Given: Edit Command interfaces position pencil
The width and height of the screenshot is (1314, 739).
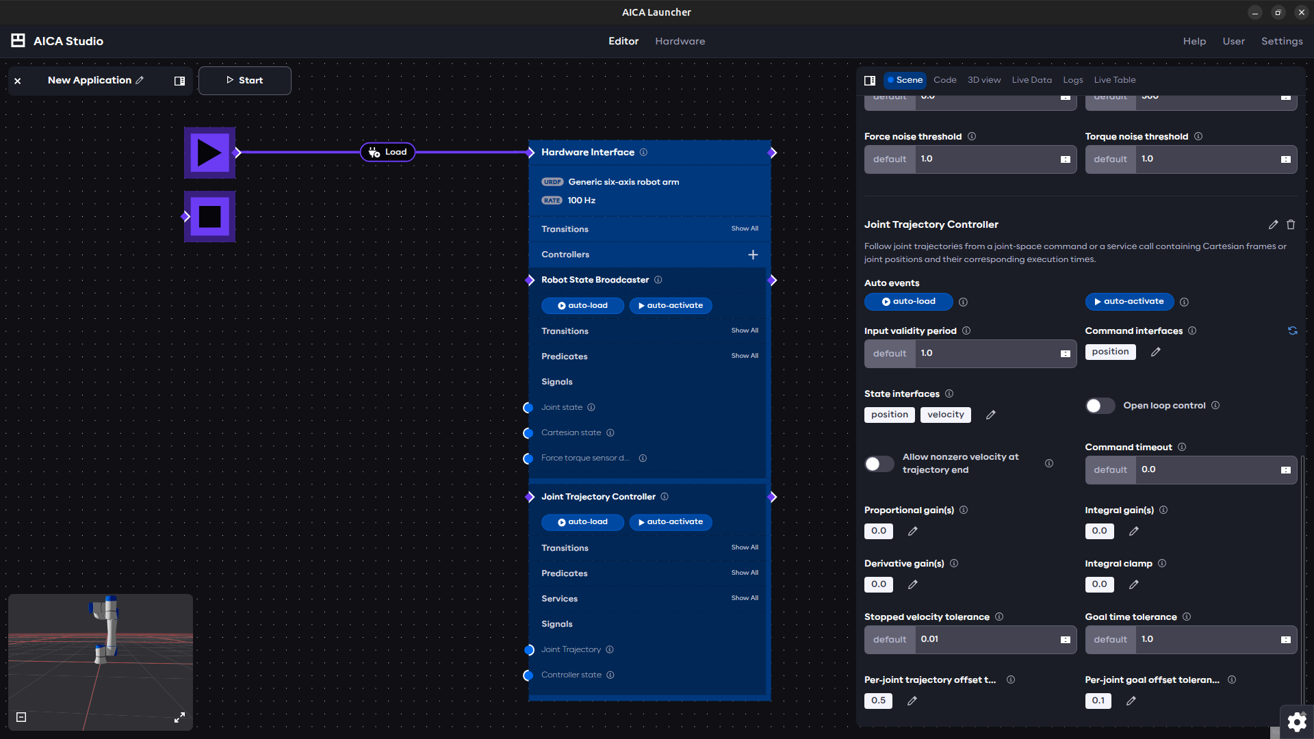Looking at the screenshot, I should tap(1155, 352).
